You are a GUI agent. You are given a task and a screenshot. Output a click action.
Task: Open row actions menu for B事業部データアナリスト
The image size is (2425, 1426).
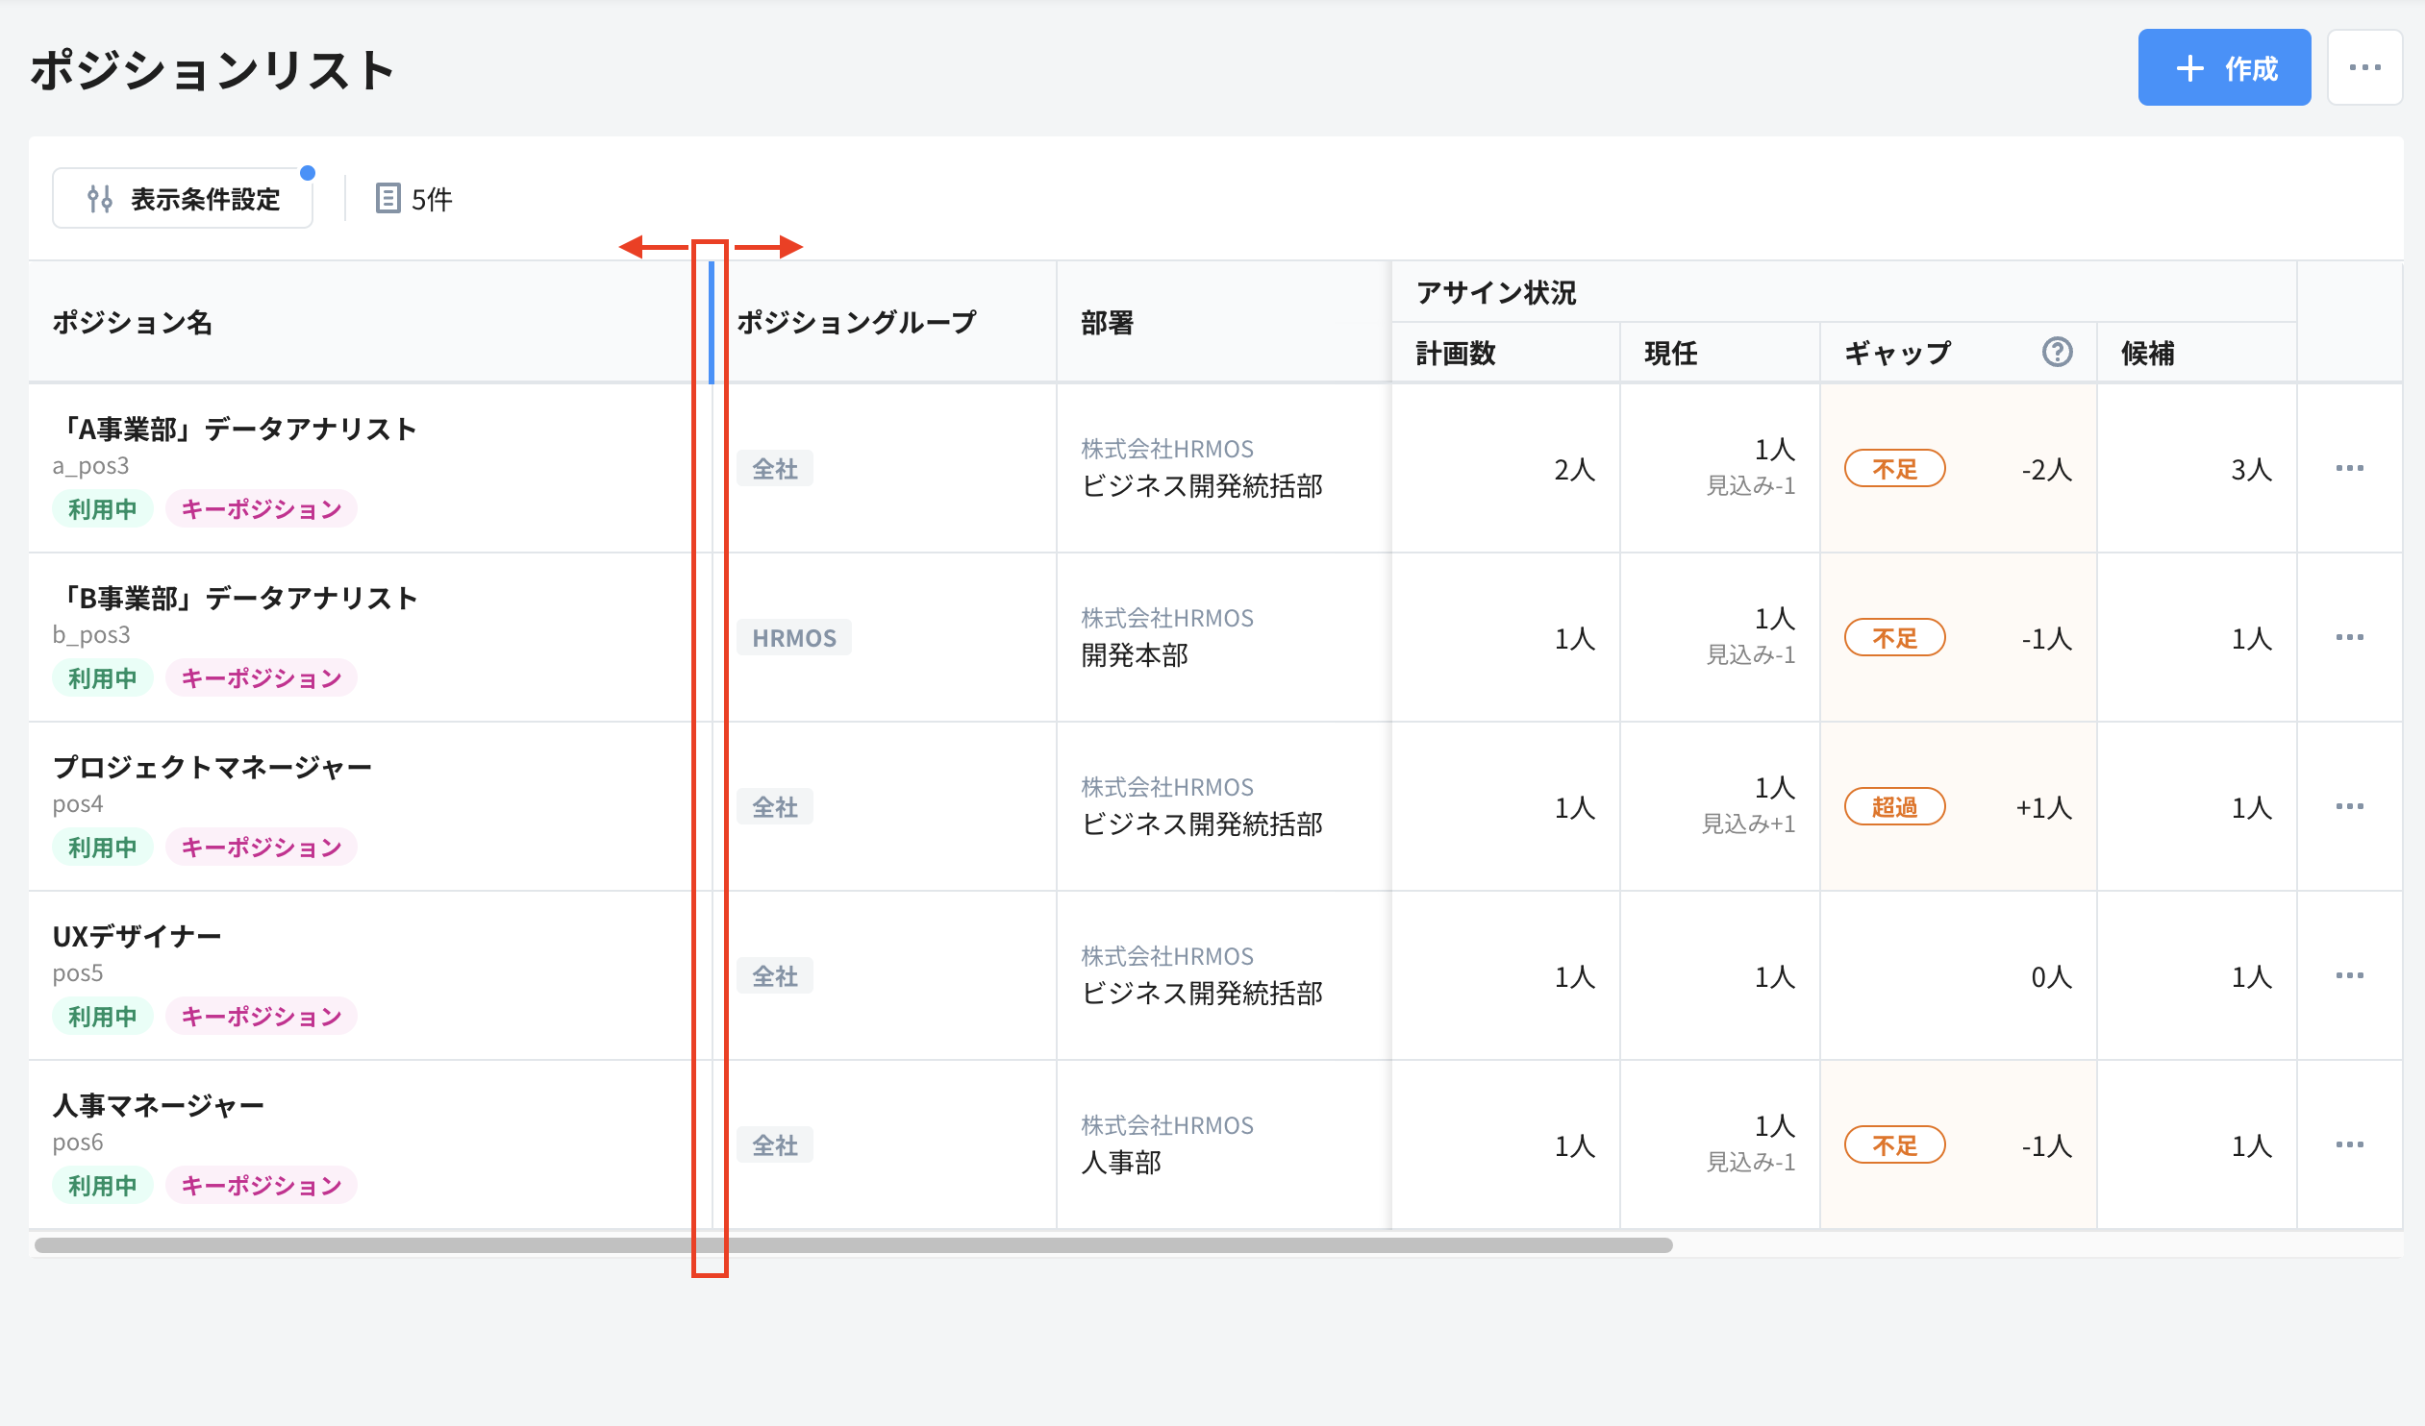tap(2349, 636)
